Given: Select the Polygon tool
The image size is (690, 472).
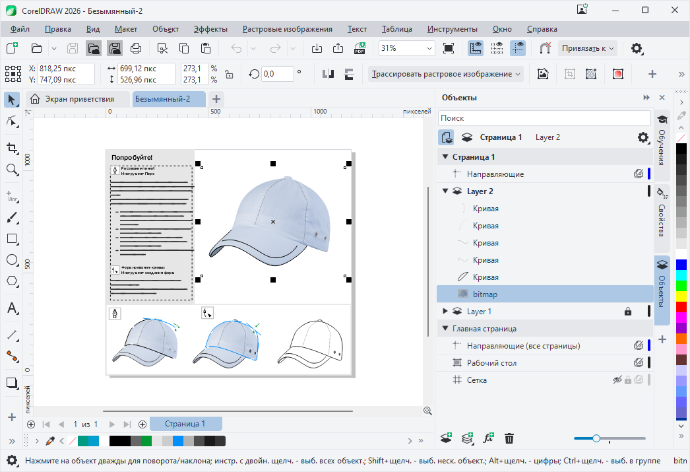Looking at the screenshot, I should (12, 281).
